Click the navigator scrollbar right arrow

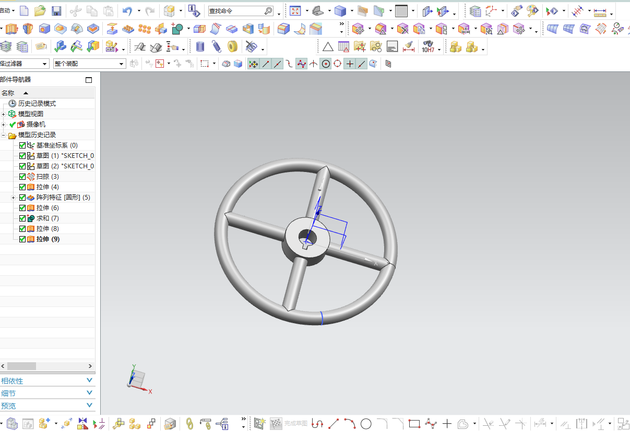point(91,366)
